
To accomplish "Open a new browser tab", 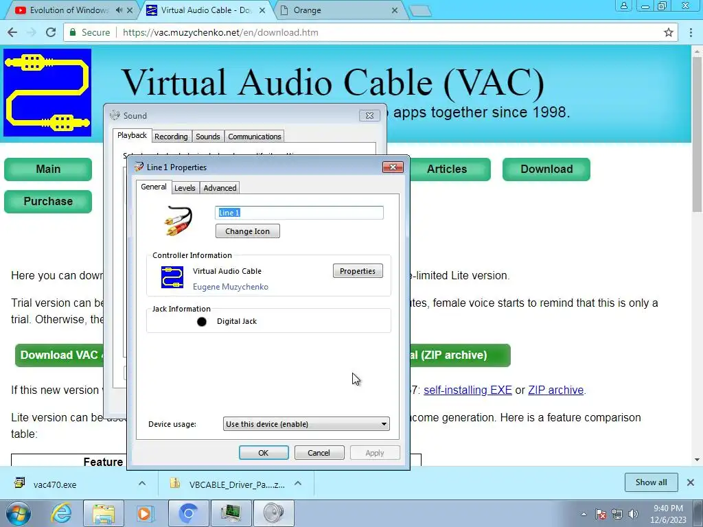I will click(420, 11).
